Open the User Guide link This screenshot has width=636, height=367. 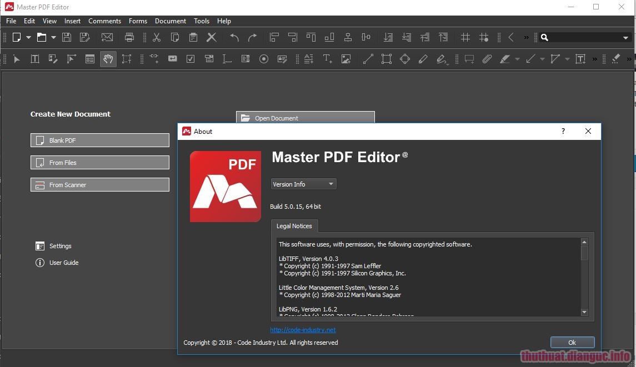pos(57,263)
